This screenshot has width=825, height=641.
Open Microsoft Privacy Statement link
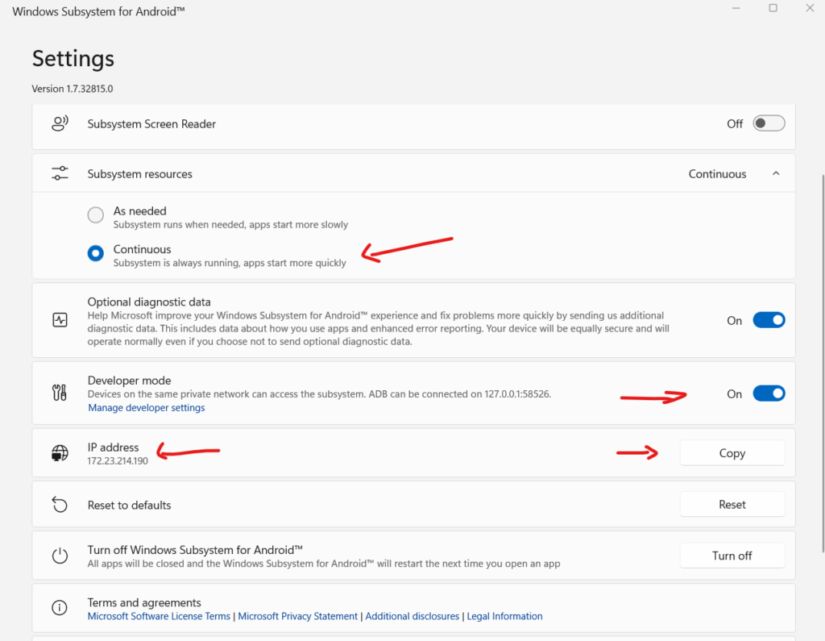tap(298, 616)
